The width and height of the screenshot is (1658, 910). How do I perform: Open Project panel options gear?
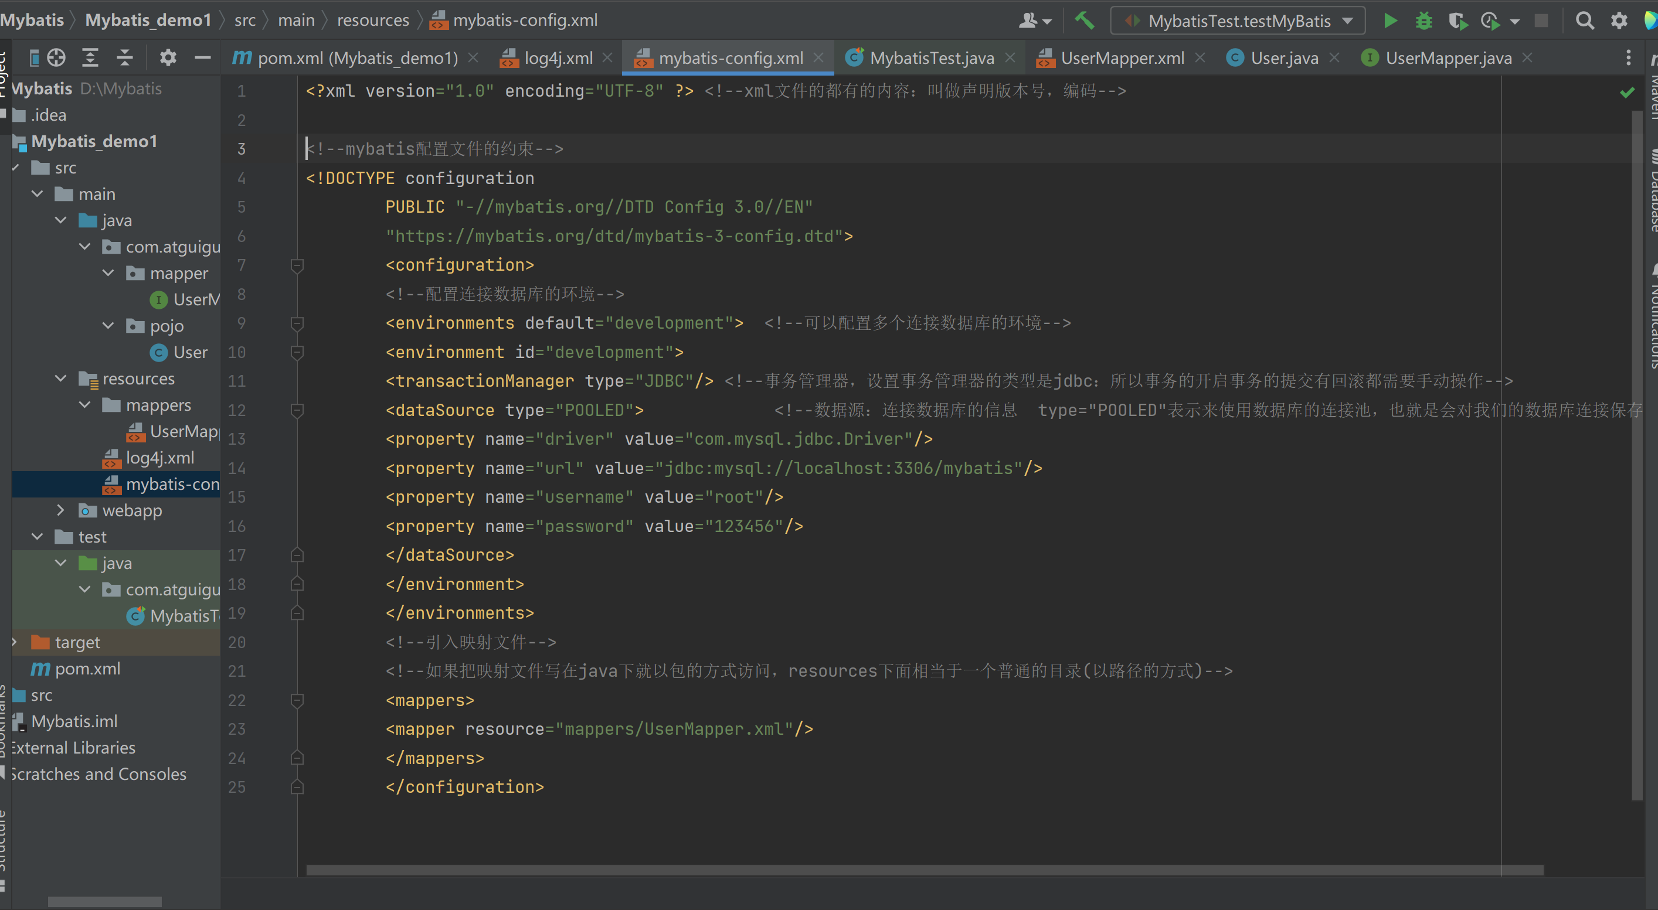point(168,58)
